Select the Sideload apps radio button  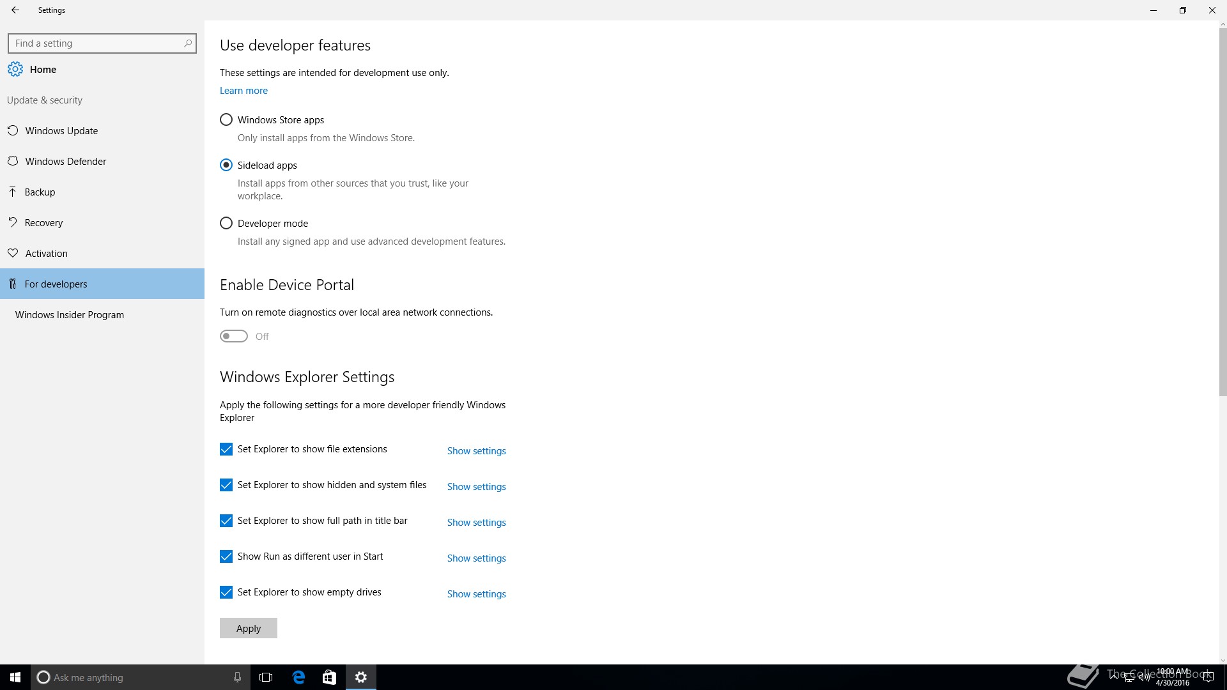point(226,165)
